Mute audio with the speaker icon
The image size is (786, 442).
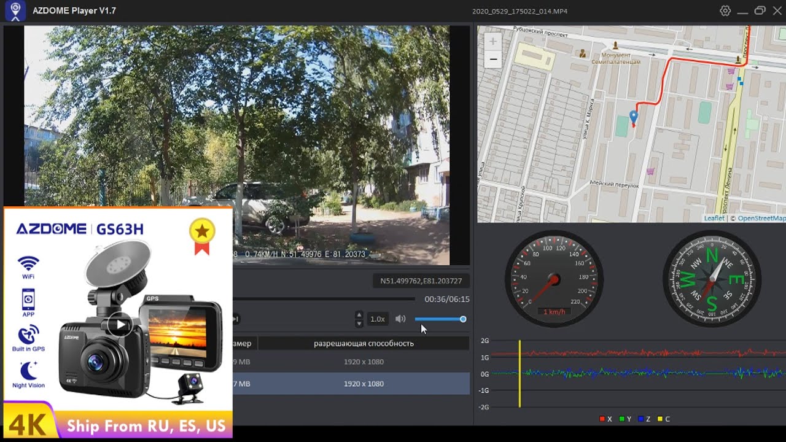tap(400, 319)
